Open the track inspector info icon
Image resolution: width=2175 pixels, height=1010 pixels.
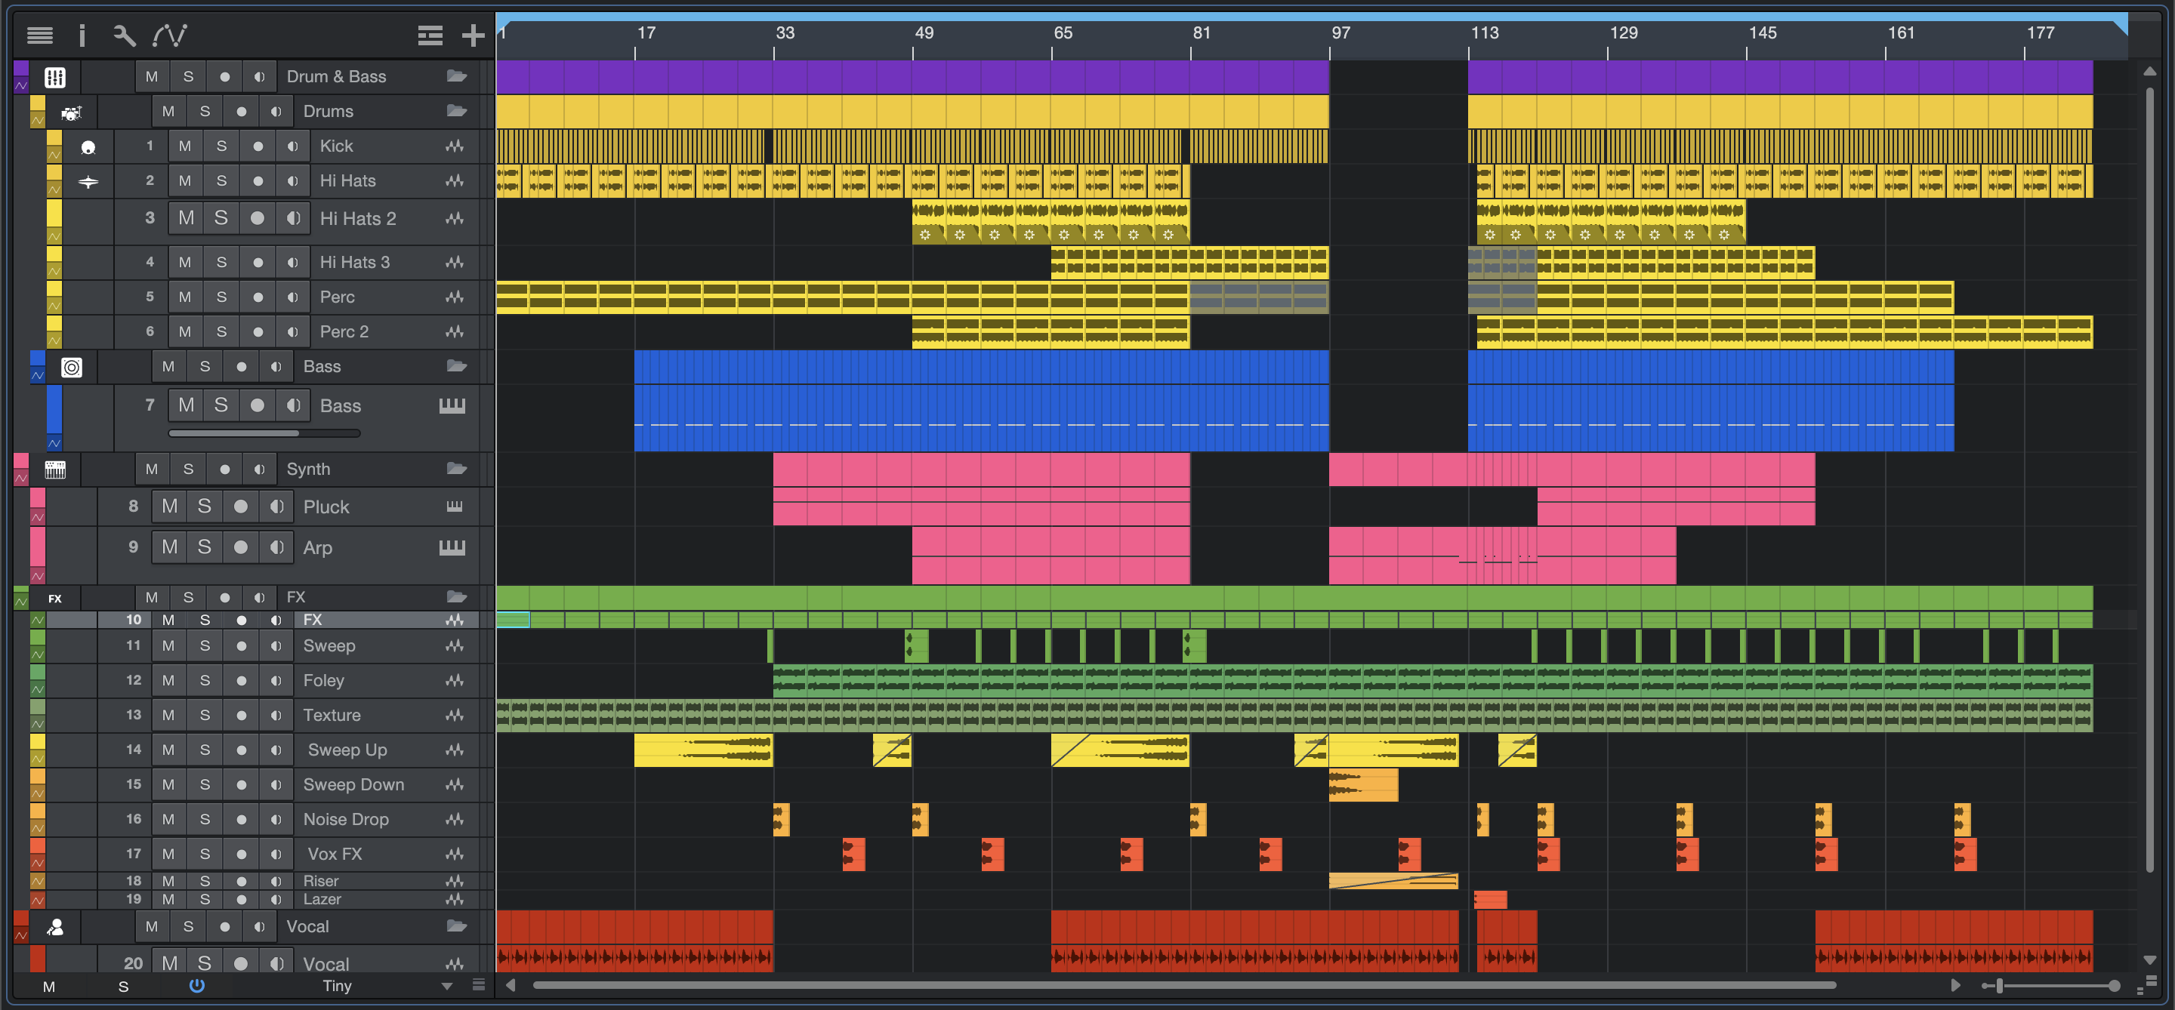[82, 35]
